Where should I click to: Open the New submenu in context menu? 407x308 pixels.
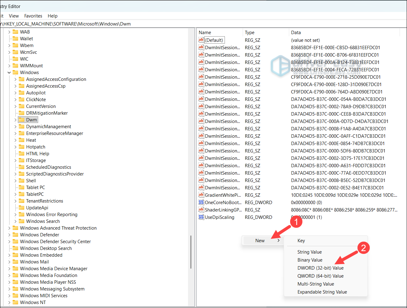tap(263, 241)
